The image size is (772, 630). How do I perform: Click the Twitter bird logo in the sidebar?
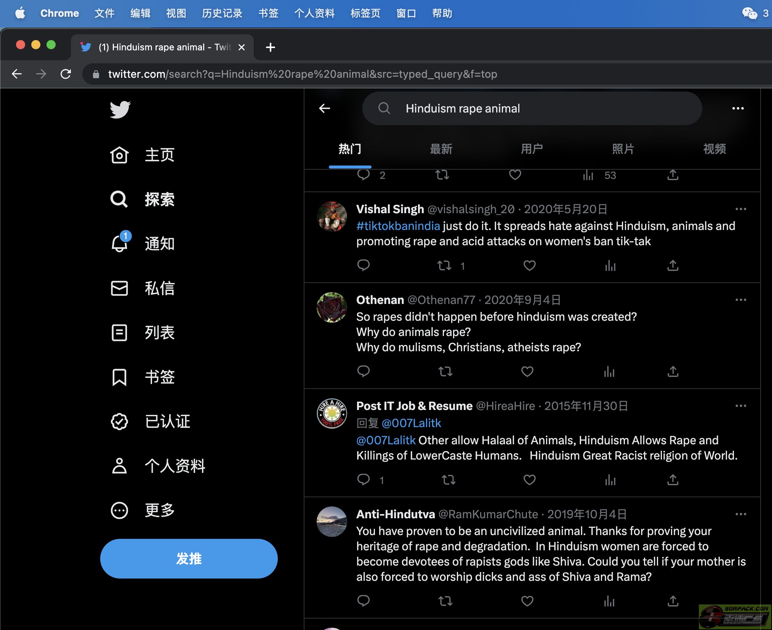pyautogui.click(x=120, y=110)
